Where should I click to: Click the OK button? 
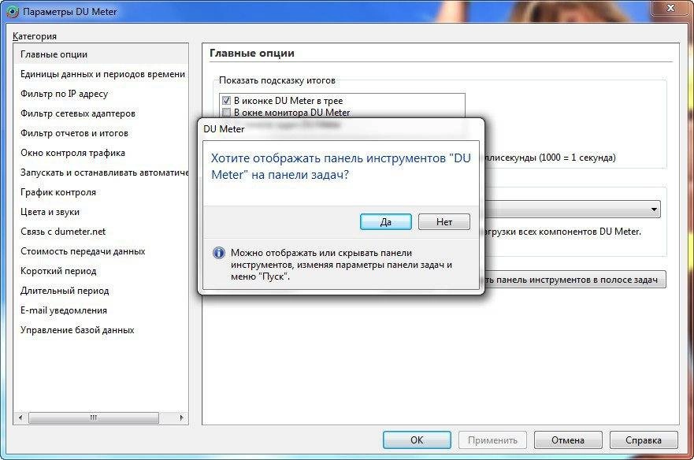417,440
